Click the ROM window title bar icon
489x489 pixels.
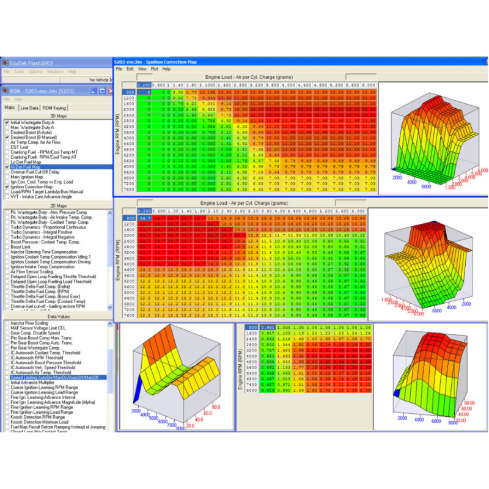click(x=6, y=91)
